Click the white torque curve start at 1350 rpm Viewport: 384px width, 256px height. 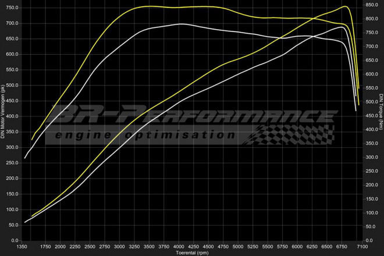tap(25, 158)
